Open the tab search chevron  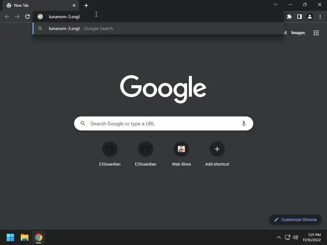click(276, 4)
